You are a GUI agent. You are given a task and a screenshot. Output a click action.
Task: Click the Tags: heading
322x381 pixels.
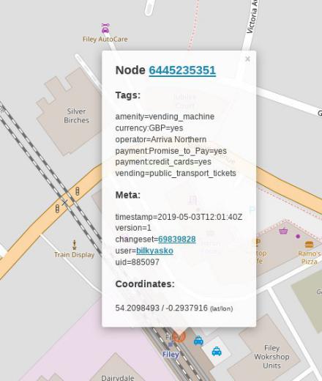pos(128,95)
